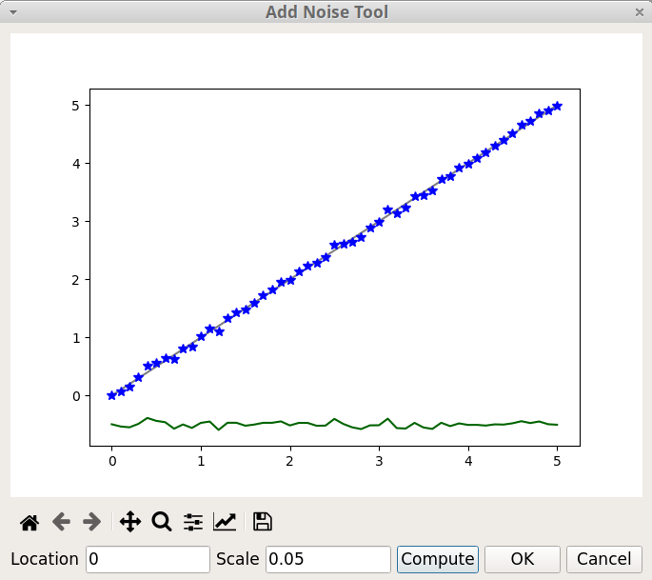Click the y-axis tick label 0
652x580 pixels.
(x=76, y=396)
